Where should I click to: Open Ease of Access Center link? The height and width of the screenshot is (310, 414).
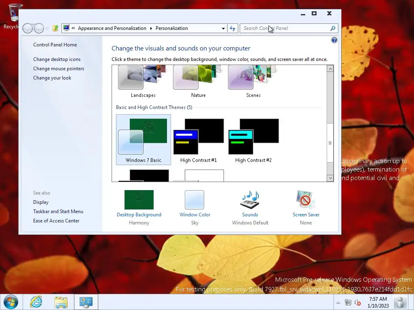(x=56, y=221)
